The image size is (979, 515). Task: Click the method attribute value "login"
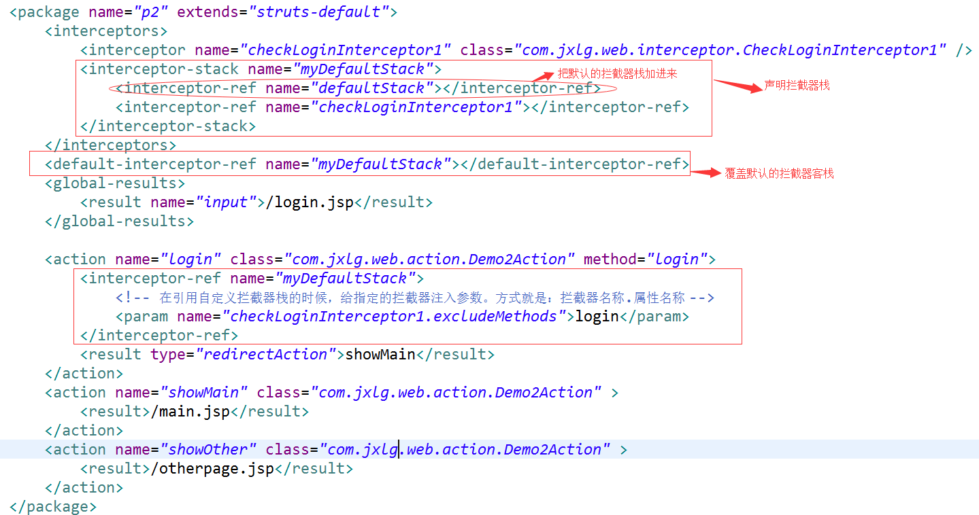(677, 260)
